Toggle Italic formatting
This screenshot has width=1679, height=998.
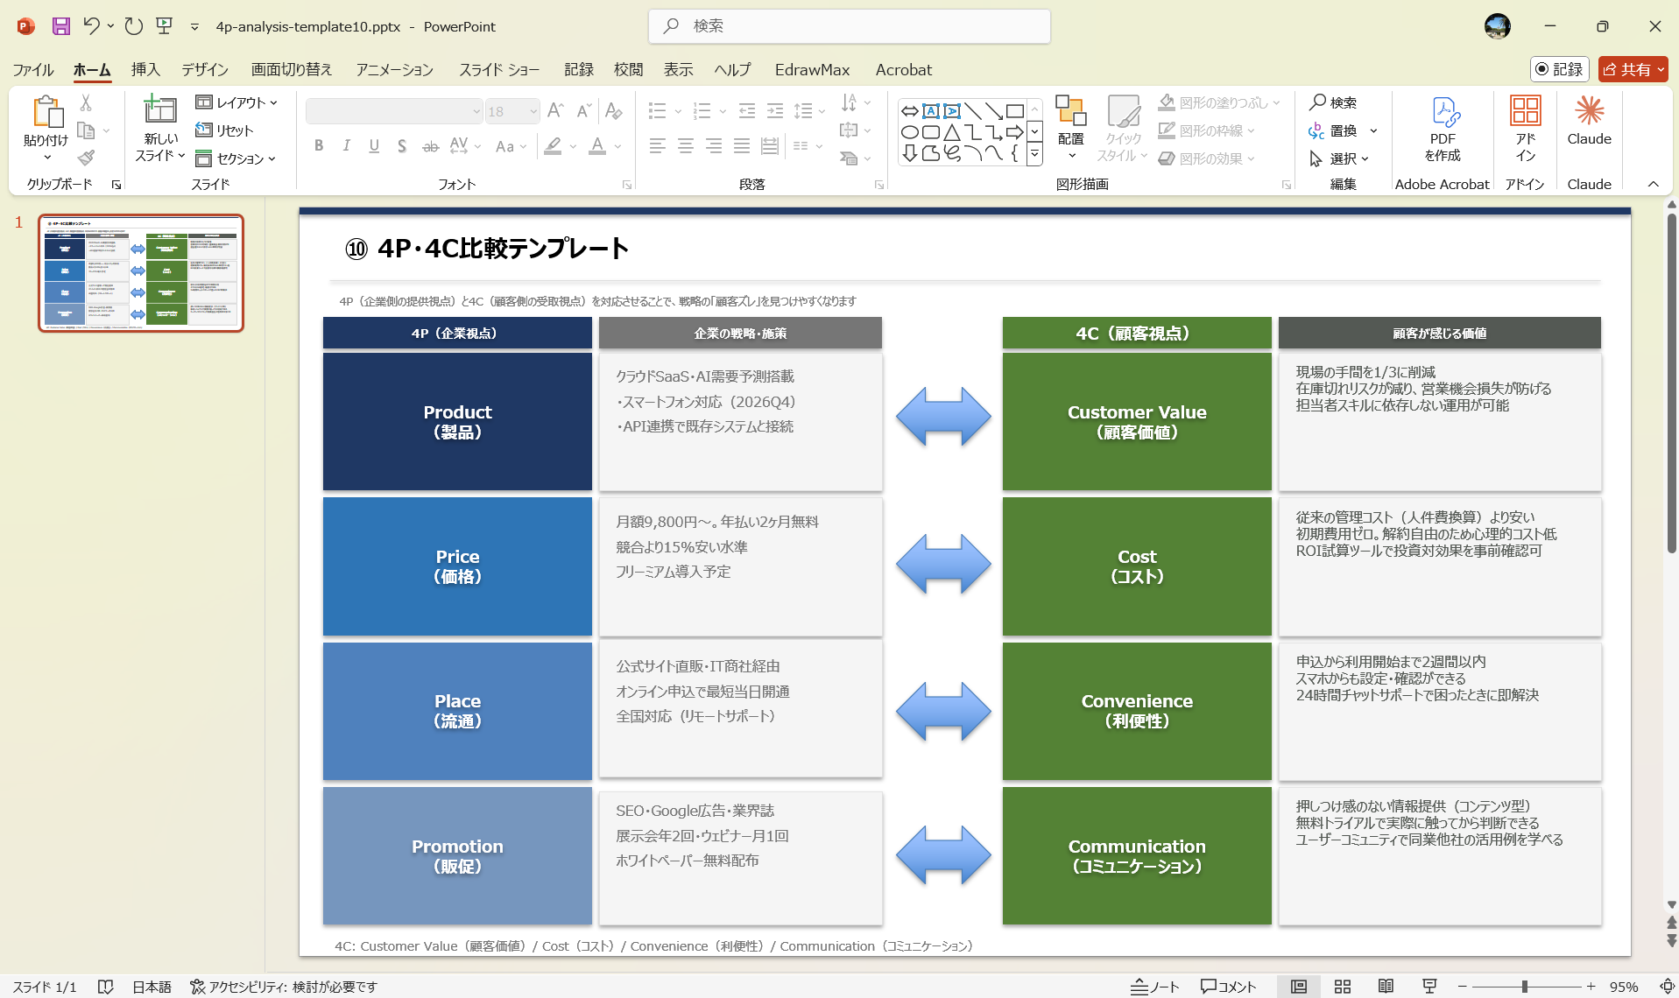pyautogui.click(x=347, y=146)
